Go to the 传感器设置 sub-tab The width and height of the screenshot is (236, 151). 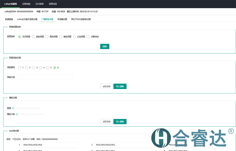click(62, 19)
